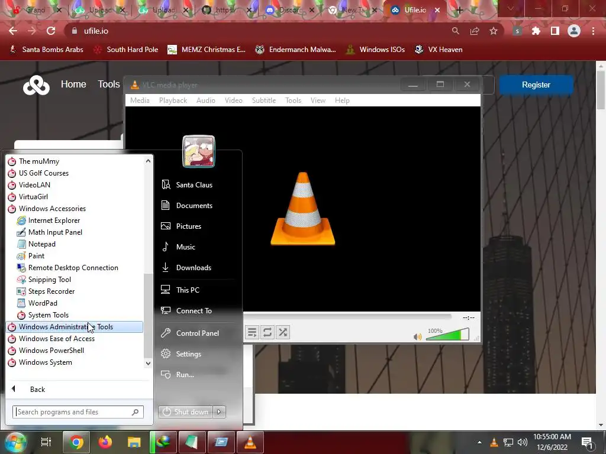Screen dimensions: 606x454
Task: Expand the US Golf Courses folder
Action: pyautogui.click(x=44, y=173)
